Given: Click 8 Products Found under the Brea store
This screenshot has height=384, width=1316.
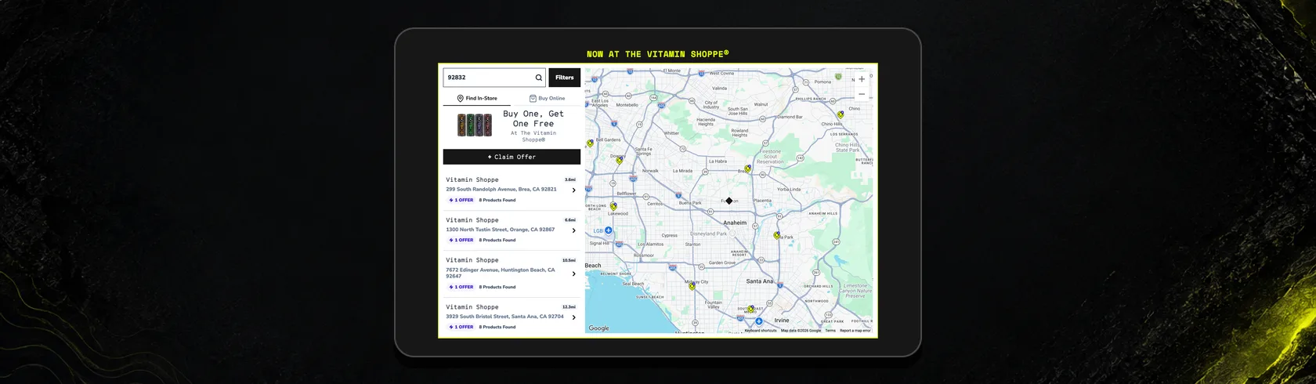Looking at the screenshot, I should tap(497, 200).
